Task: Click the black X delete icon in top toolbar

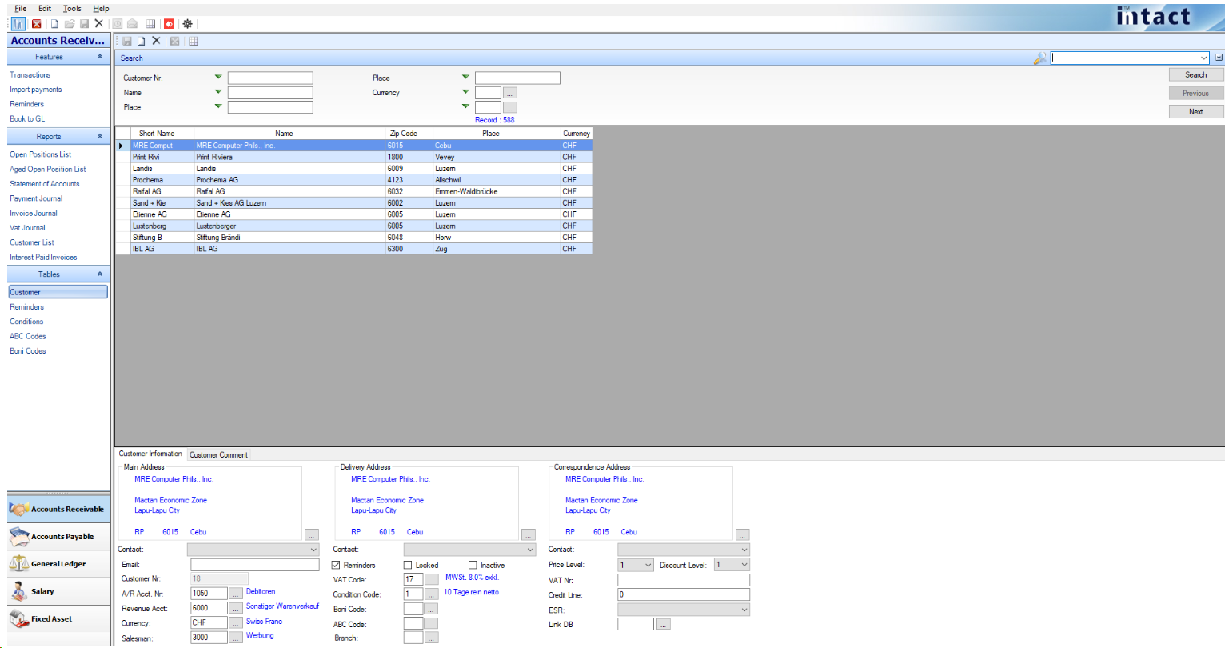Action: [x=99, y=24]
